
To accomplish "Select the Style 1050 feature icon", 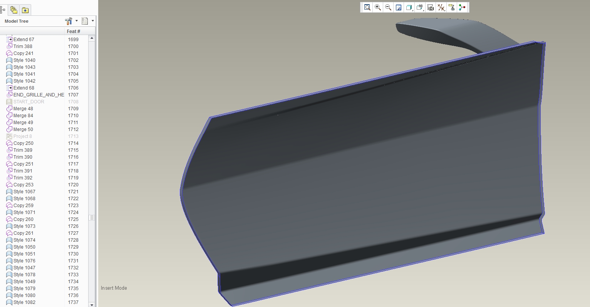I will click(x=10, y=247).
